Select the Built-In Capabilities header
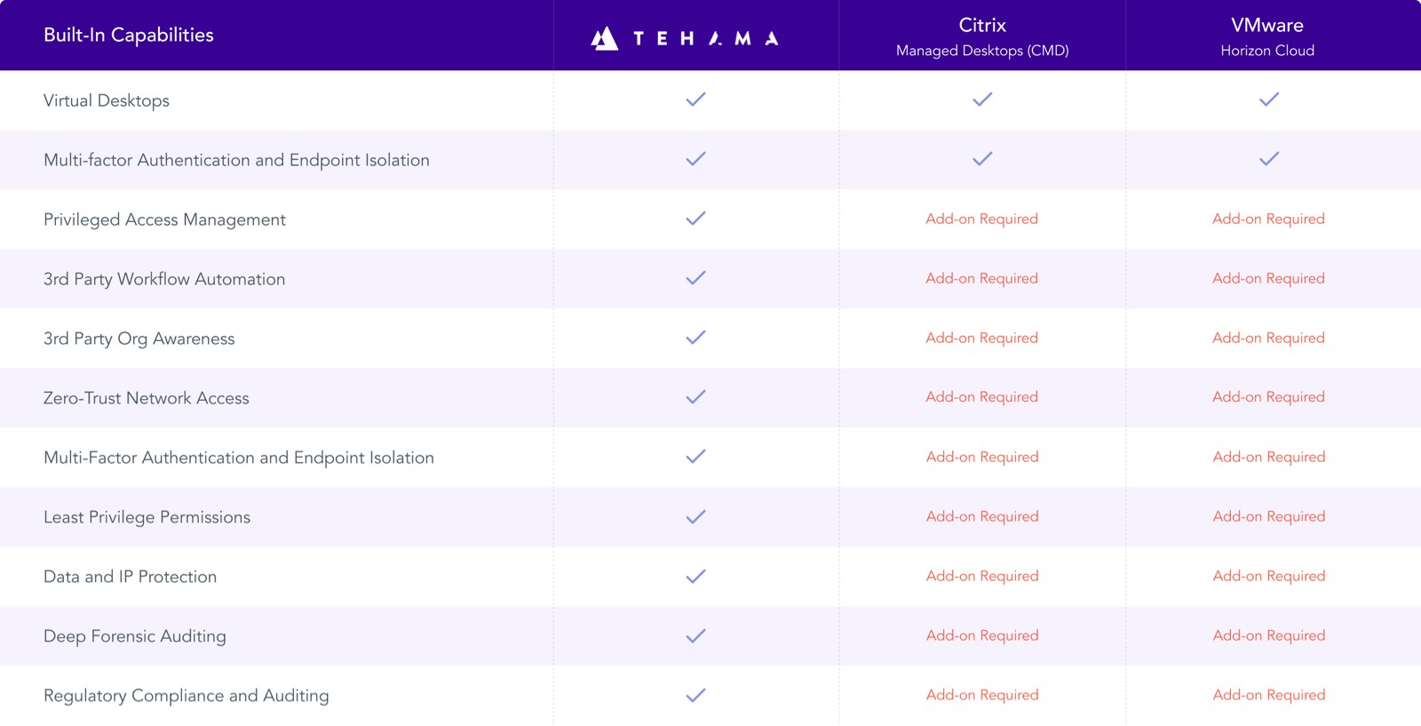The image size is (1421, 726). [x=129, y=36]
